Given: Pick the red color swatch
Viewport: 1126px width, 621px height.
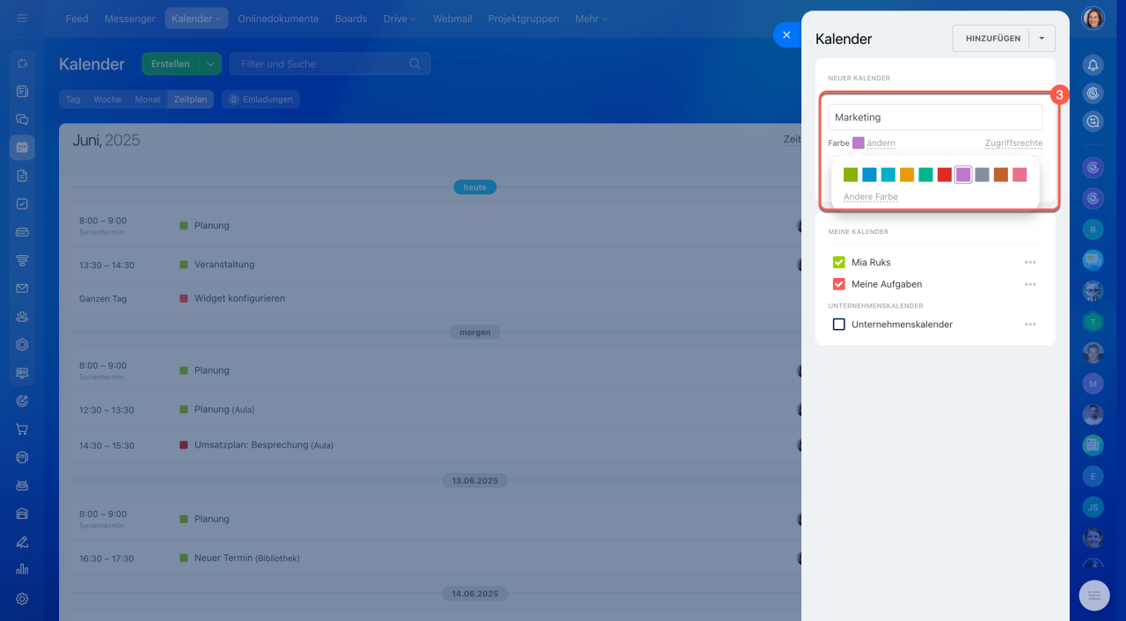Looking at the screenshot, I should pos(944,175).
